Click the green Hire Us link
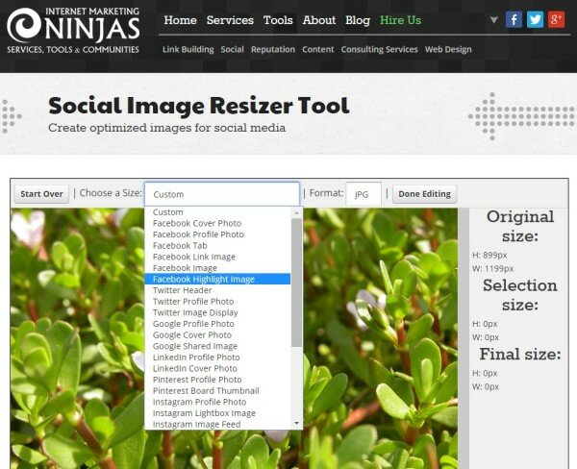 400,20
